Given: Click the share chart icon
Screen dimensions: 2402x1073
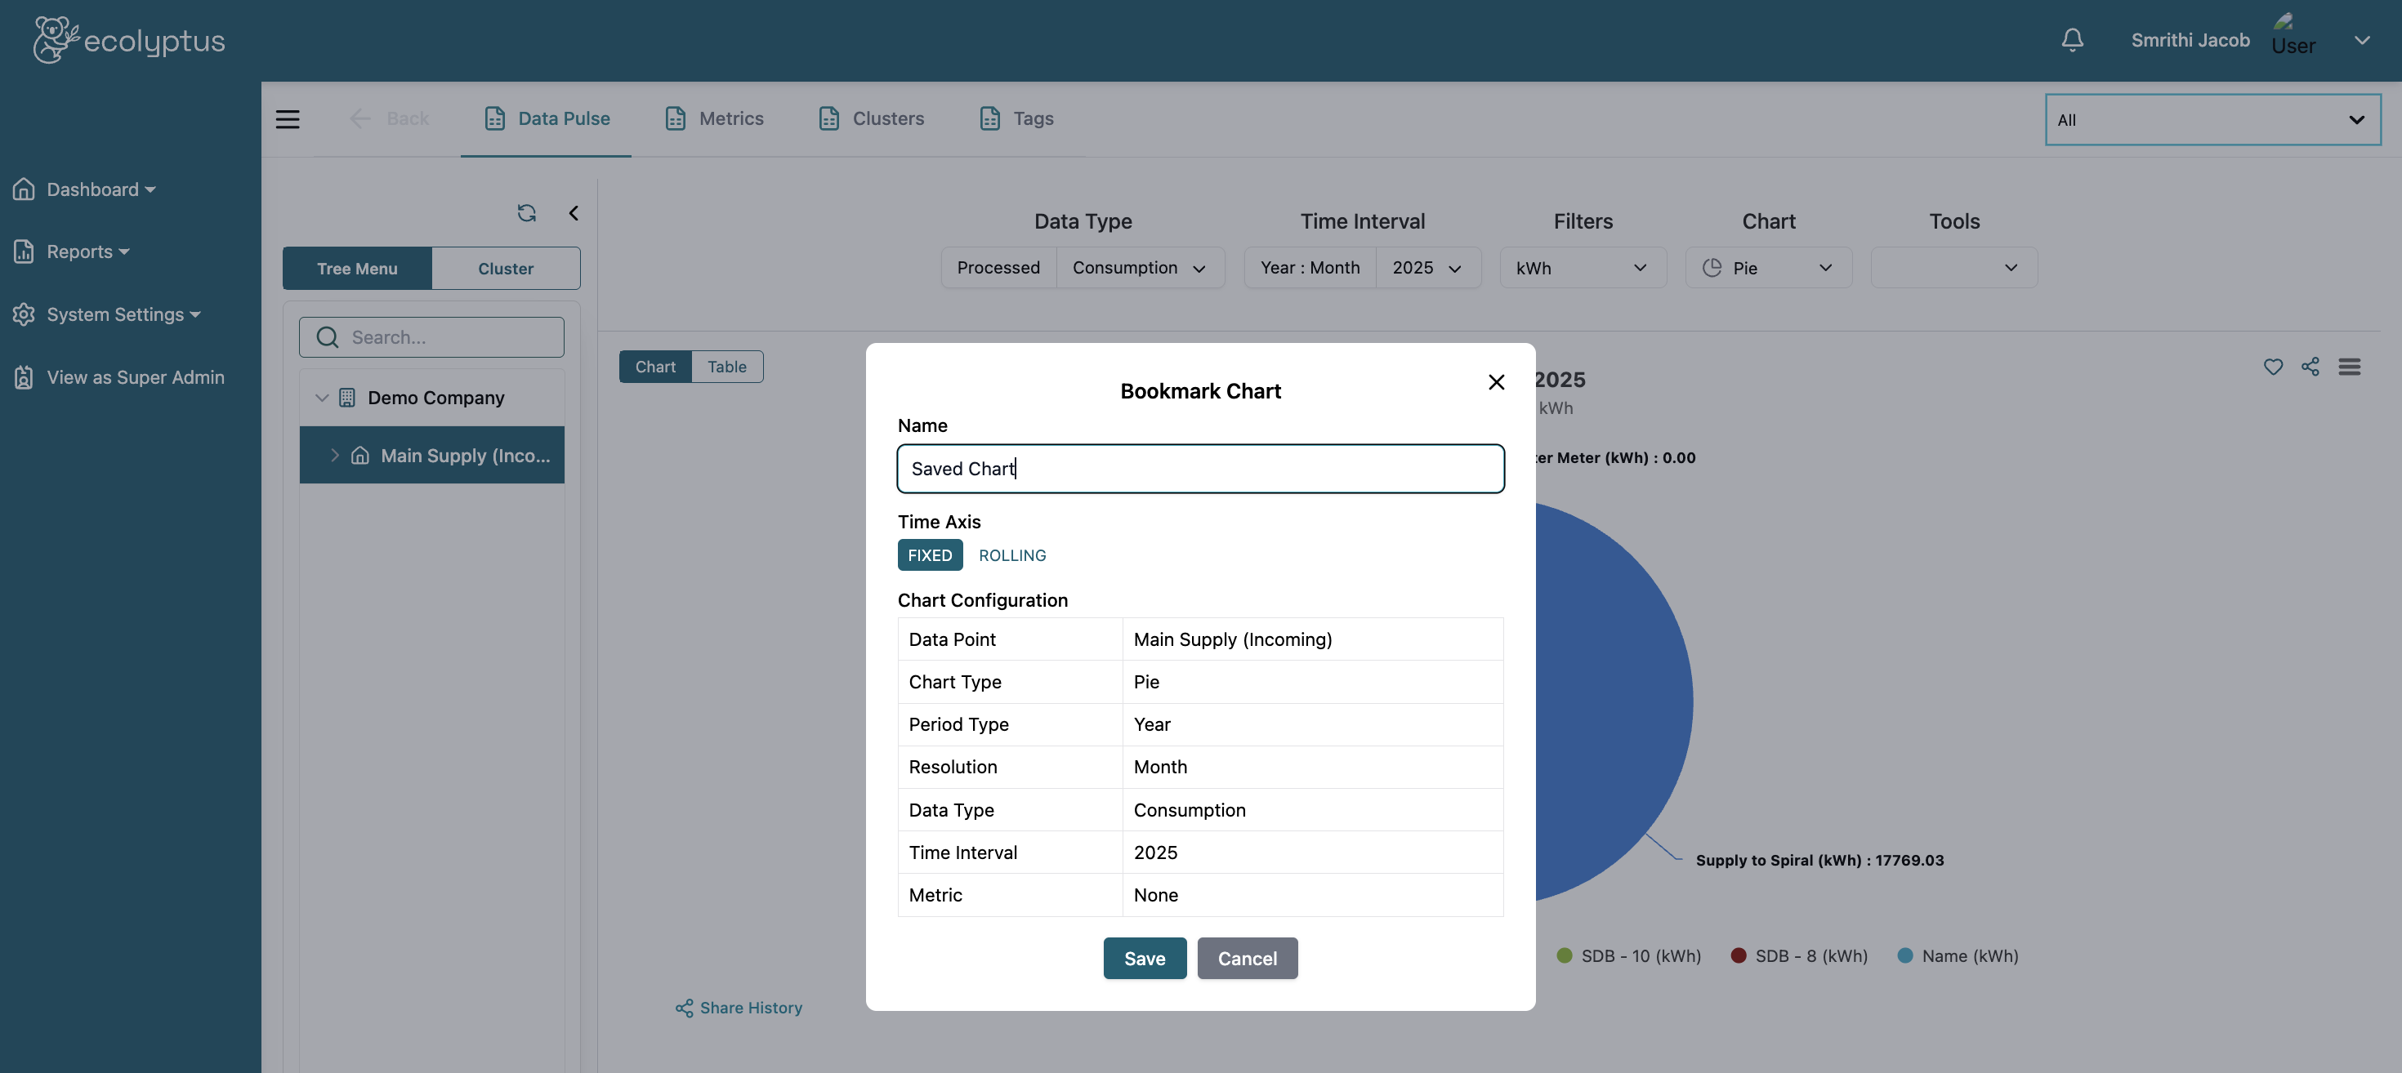Looking at the screenshot, I should 2310,367.
